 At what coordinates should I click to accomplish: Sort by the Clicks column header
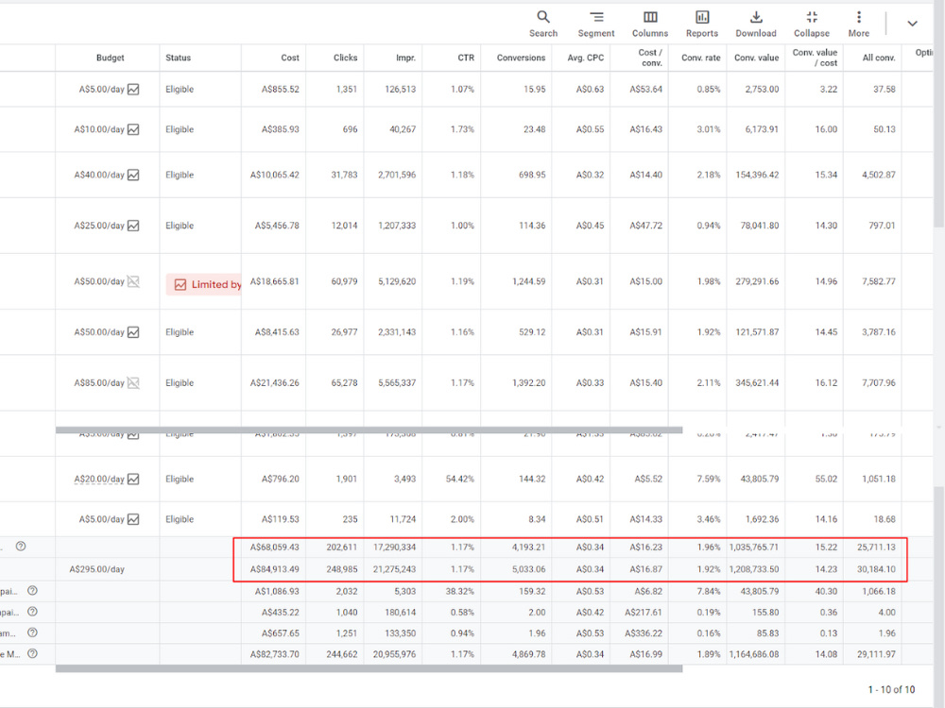coord(345,58)
